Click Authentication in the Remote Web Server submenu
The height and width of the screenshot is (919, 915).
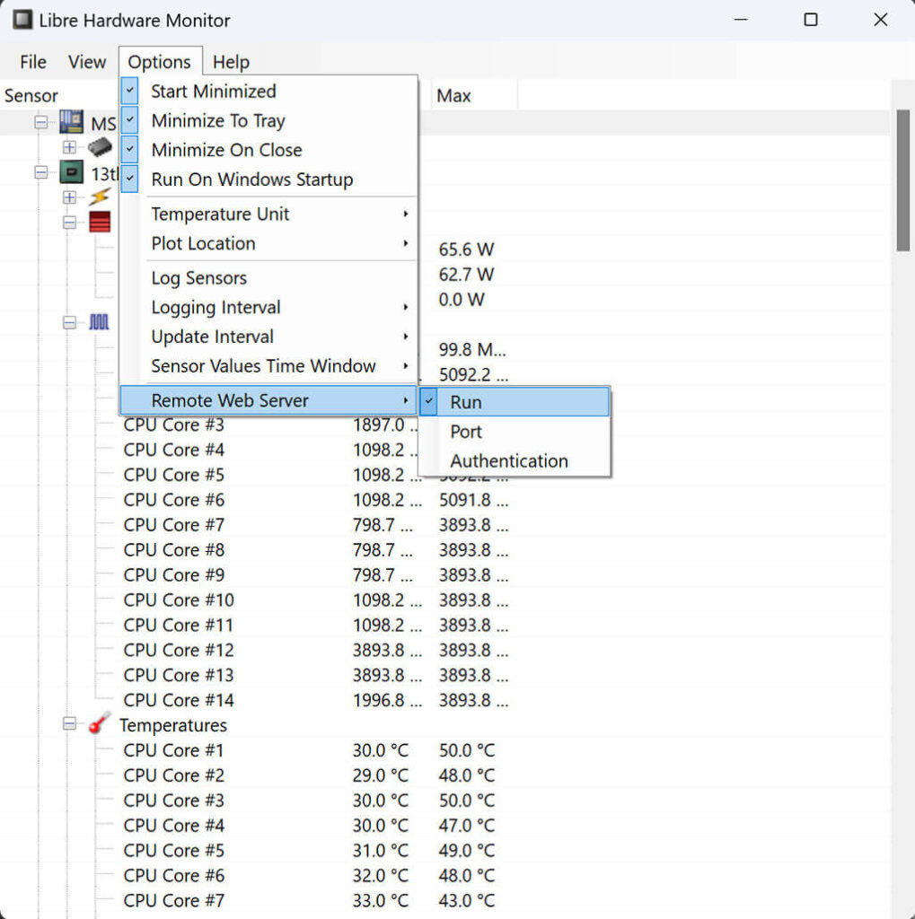click(508, 460)
